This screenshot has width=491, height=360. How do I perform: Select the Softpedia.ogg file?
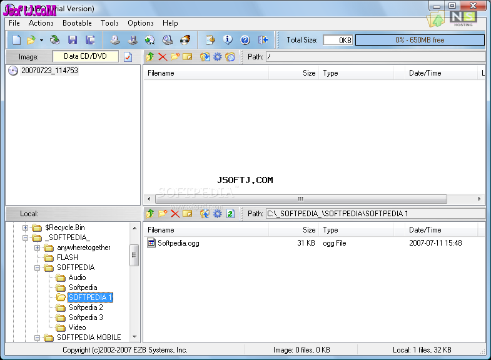coord(178,243)
